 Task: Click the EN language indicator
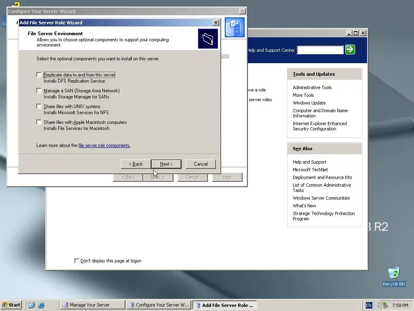click(x=369, y=305)
